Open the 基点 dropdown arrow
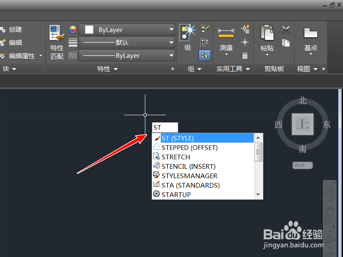 [x=310, y=54]
